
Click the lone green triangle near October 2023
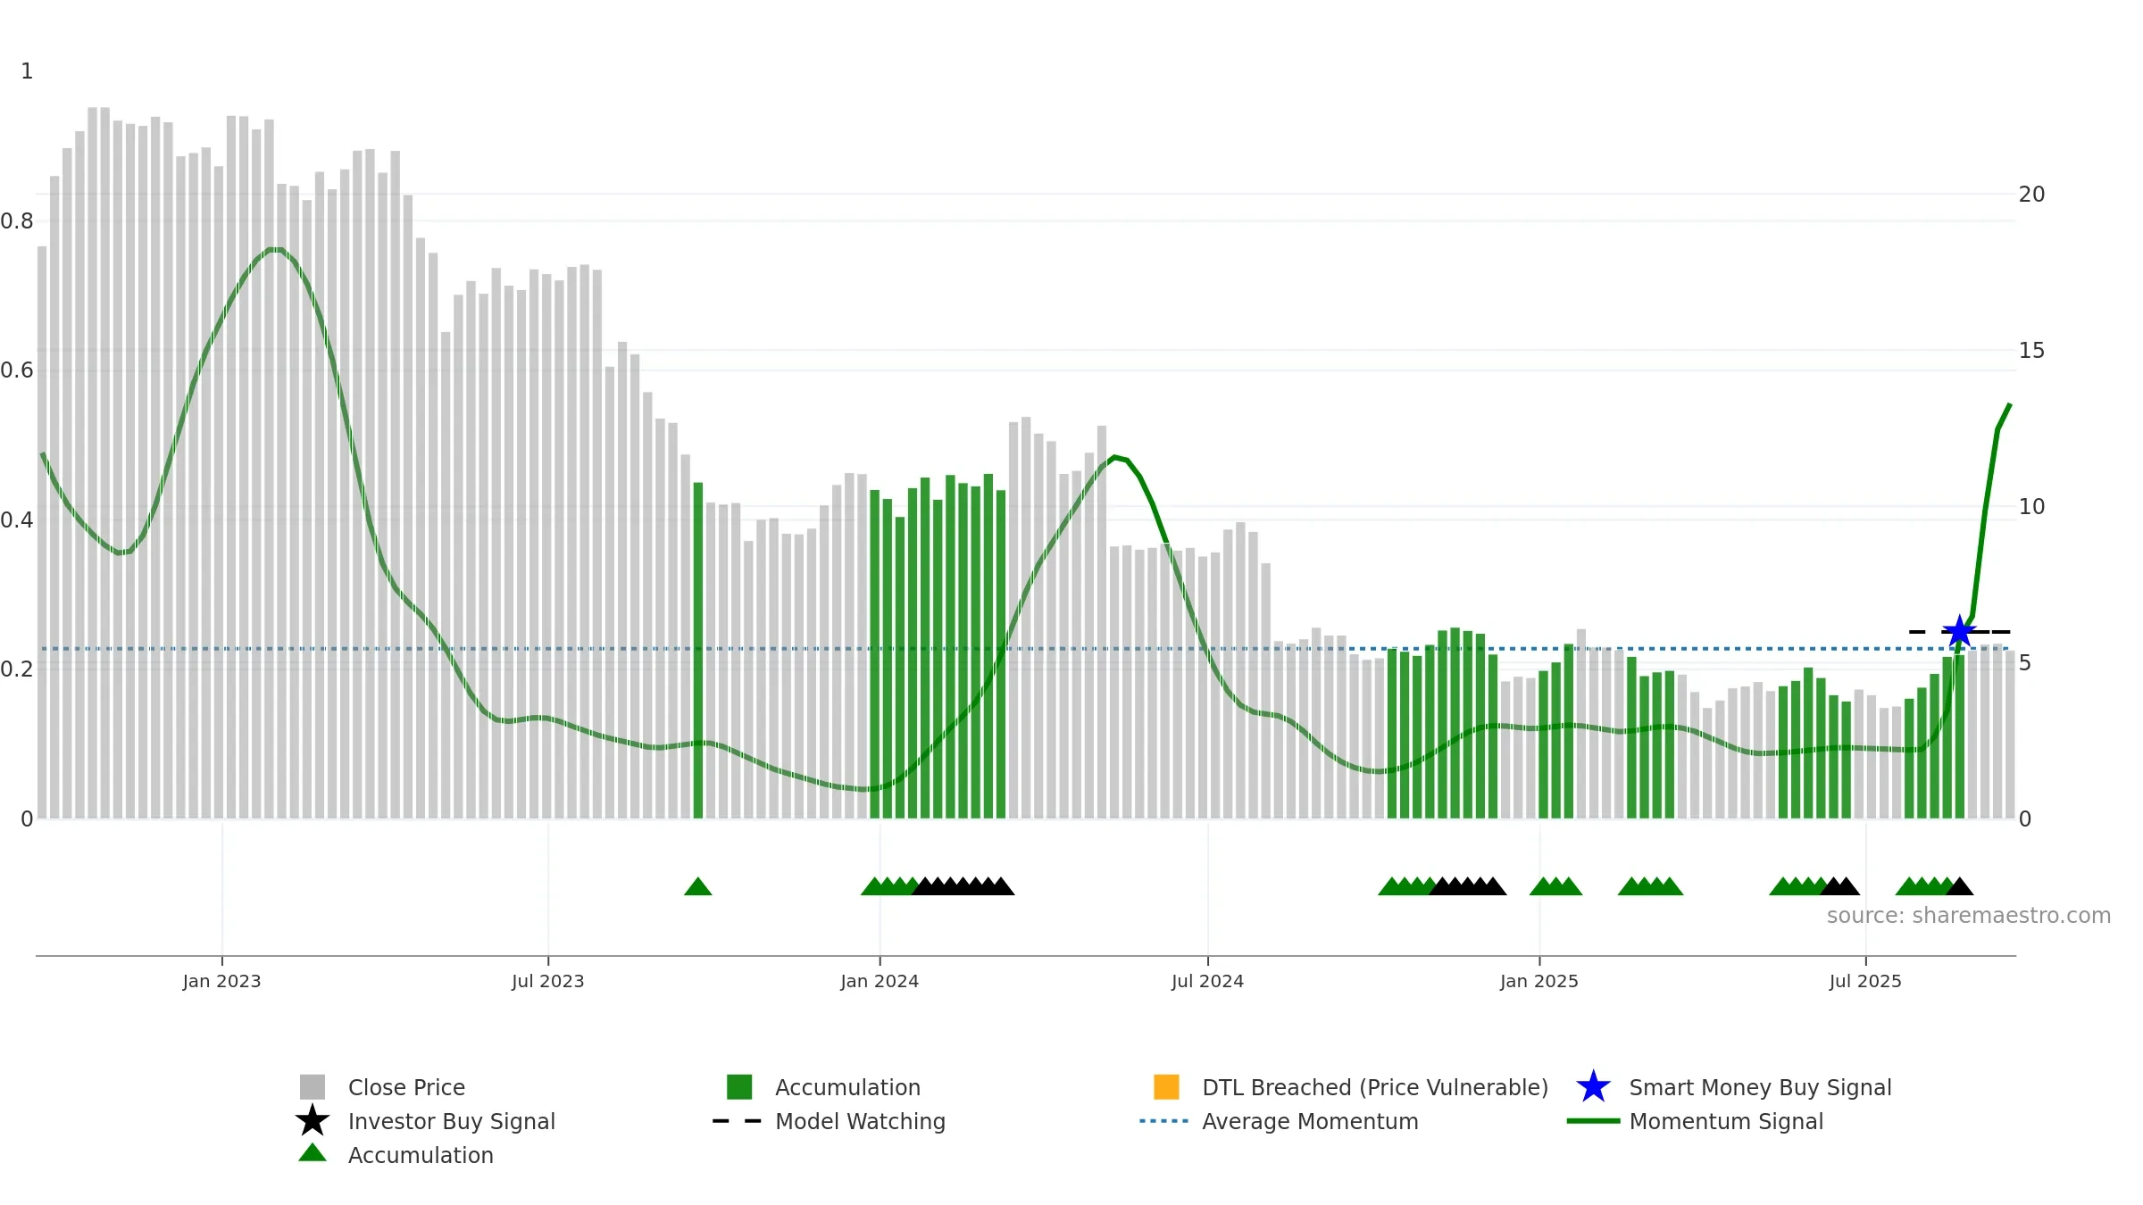coord(698,886)
